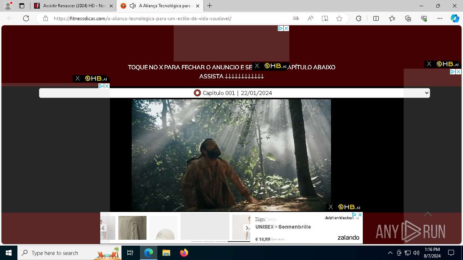View site information lock icon
The image size is (463, 260).
pyautogui.click(x=45, y=18)
